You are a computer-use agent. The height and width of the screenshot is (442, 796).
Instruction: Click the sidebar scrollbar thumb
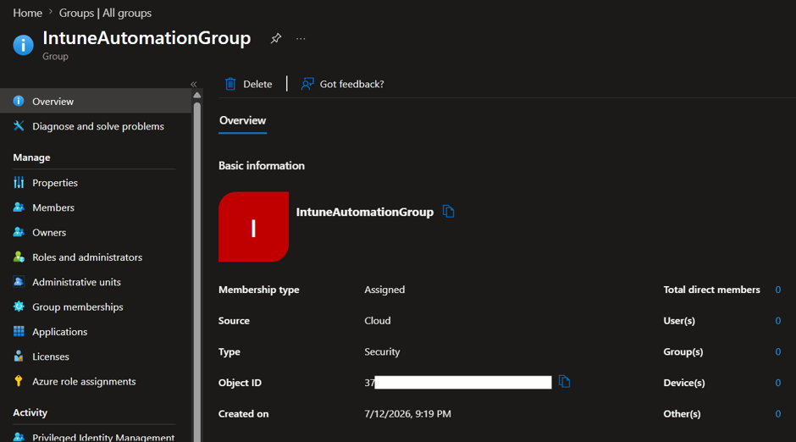[x=197, y=272]
